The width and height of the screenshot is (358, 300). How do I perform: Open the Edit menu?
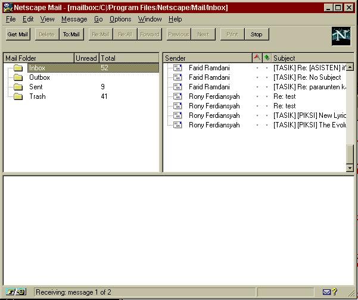[28, 19]
